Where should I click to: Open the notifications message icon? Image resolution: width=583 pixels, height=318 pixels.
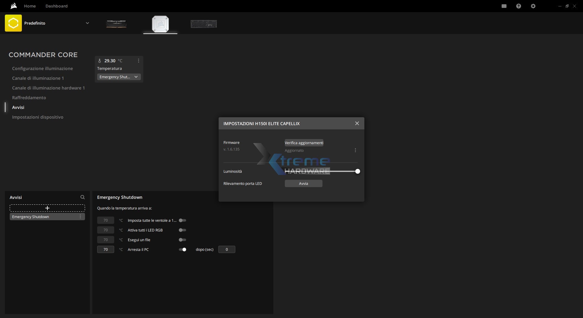[x=504, y=6]
